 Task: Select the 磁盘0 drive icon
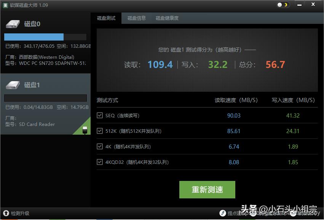click(x=13, y=24)
